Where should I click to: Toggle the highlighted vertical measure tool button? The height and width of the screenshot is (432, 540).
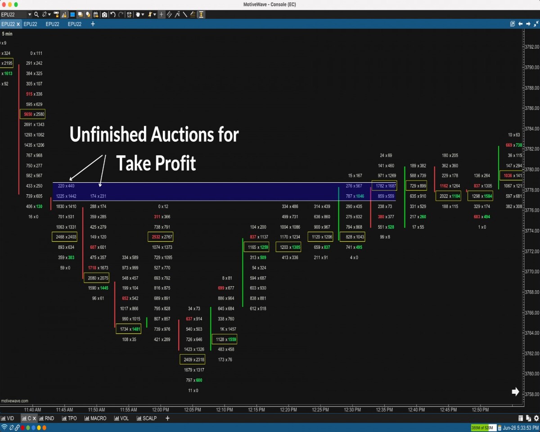(201, 15)
